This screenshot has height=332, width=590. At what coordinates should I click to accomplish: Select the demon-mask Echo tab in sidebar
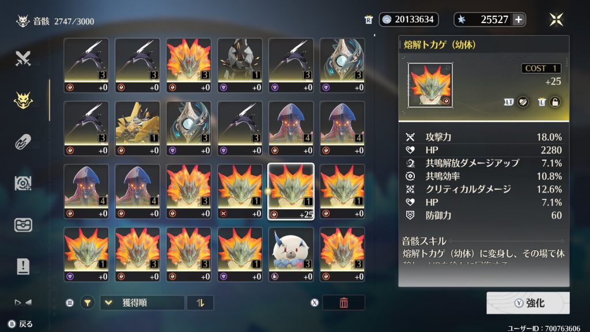point(23,100)
